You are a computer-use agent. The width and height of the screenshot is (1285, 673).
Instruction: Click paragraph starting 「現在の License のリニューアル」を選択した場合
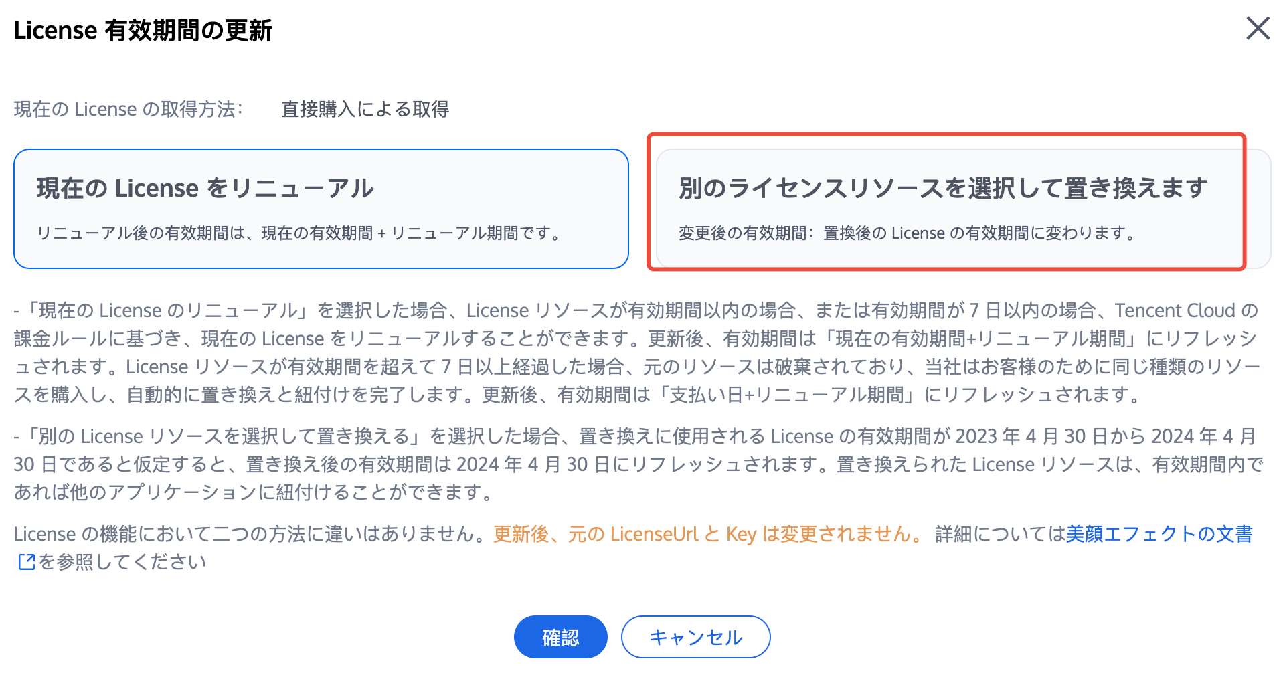tap(638, 353)
